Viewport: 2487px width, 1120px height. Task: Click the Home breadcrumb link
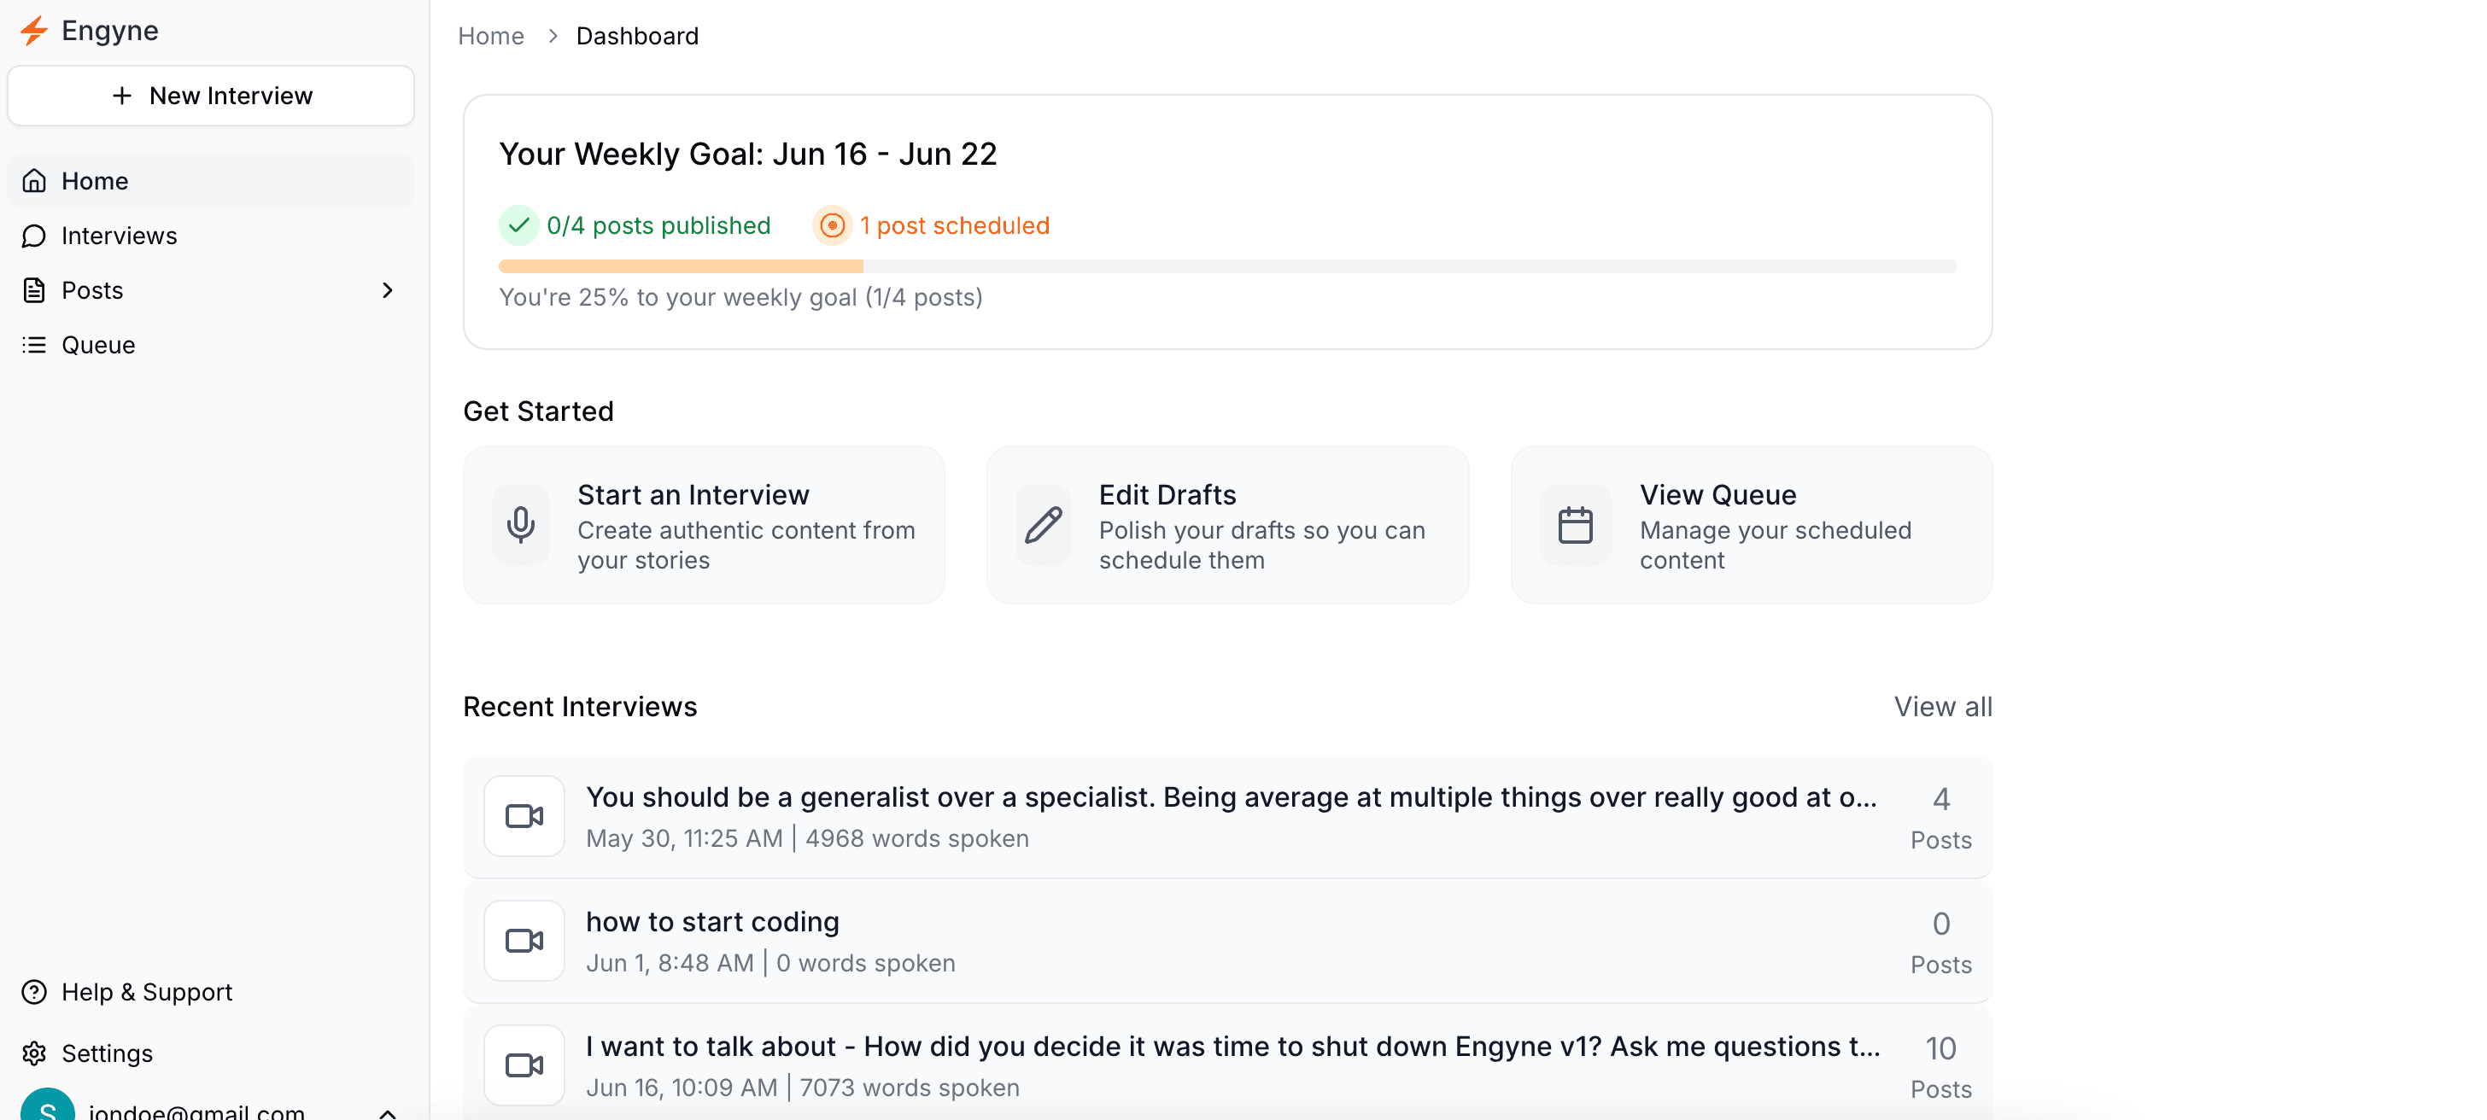(x=490, y=36)
